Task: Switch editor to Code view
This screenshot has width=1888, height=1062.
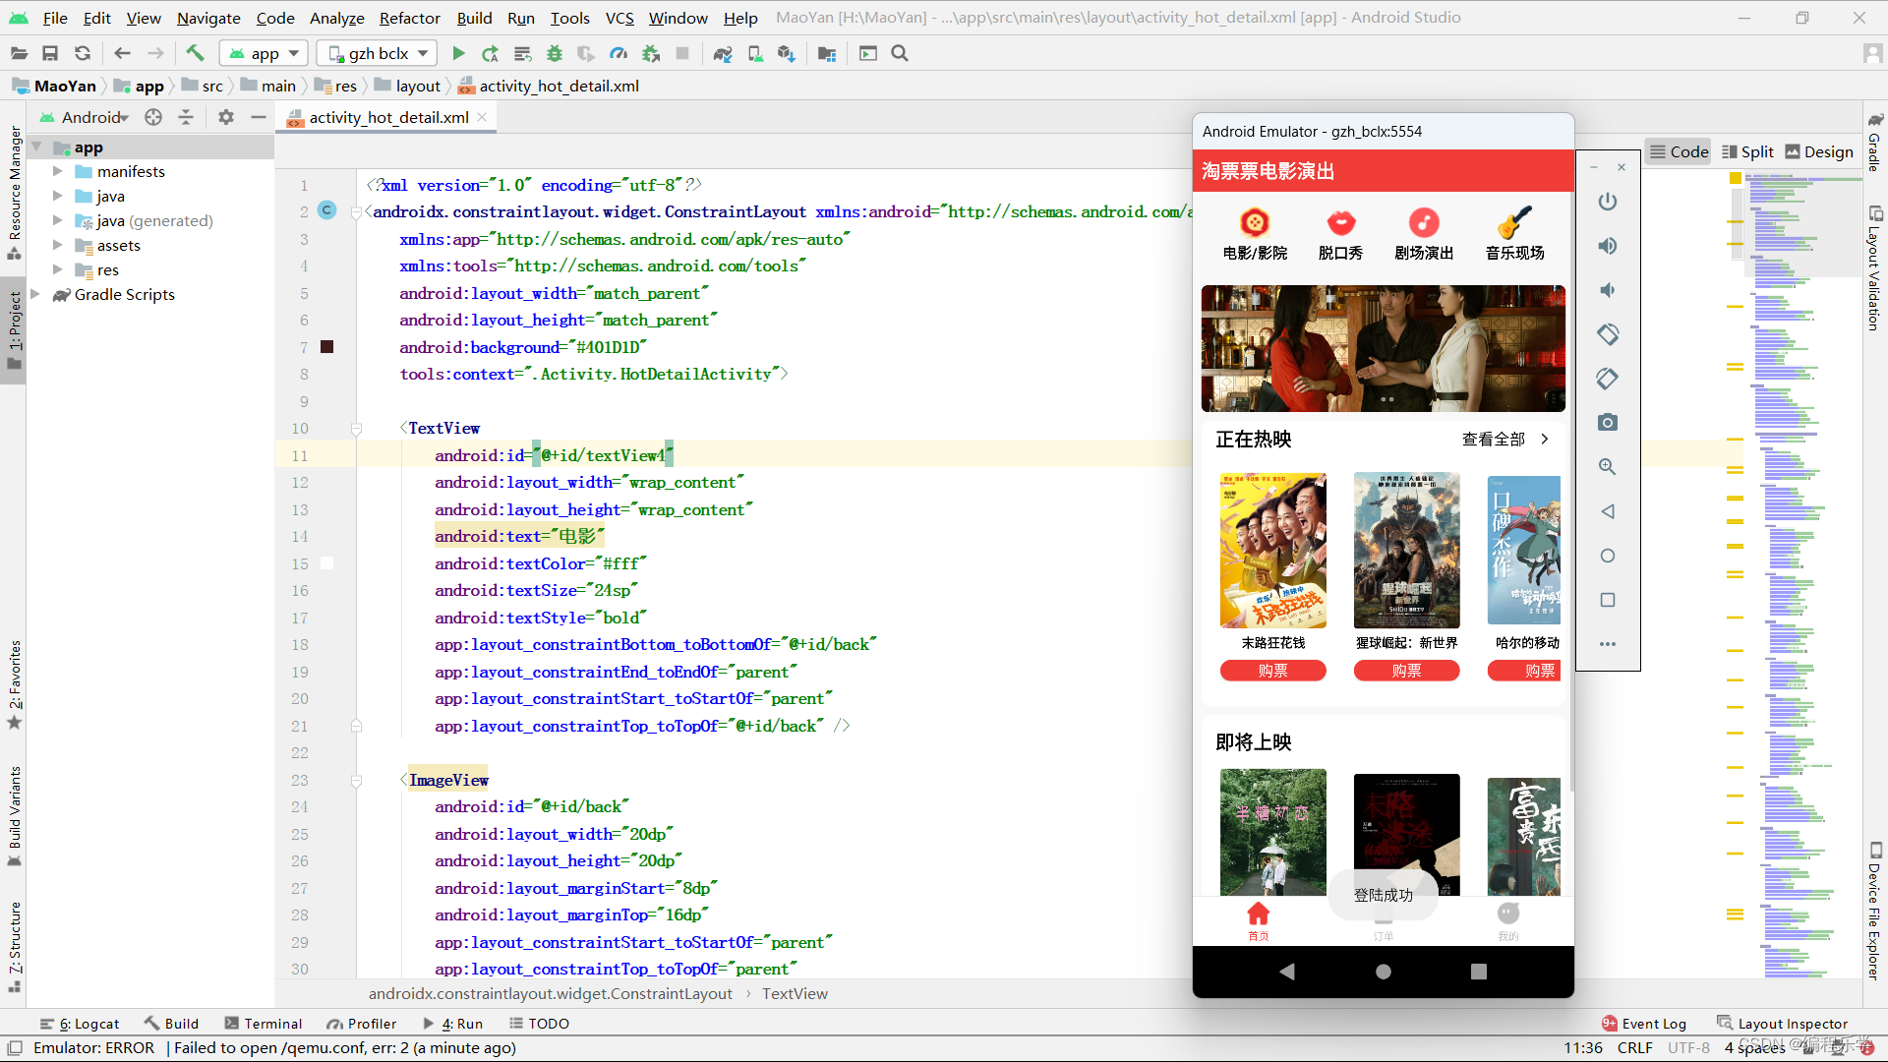Action: [1679, 151]
